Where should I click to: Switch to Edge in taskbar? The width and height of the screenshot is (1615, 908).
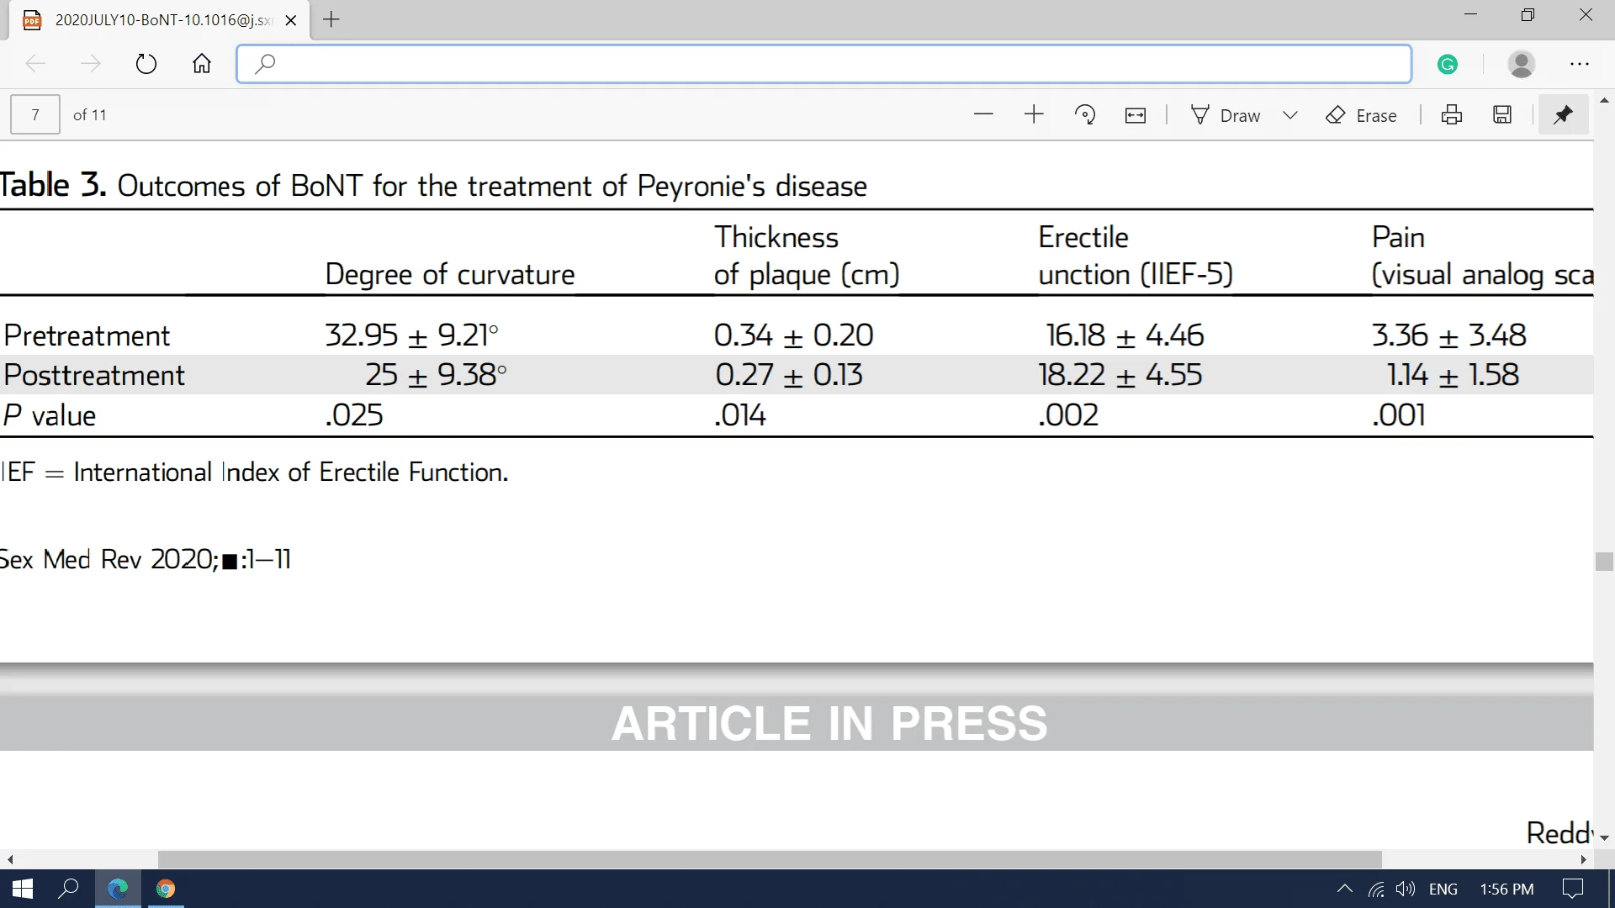pyautogui.click(x=118, y=889)
